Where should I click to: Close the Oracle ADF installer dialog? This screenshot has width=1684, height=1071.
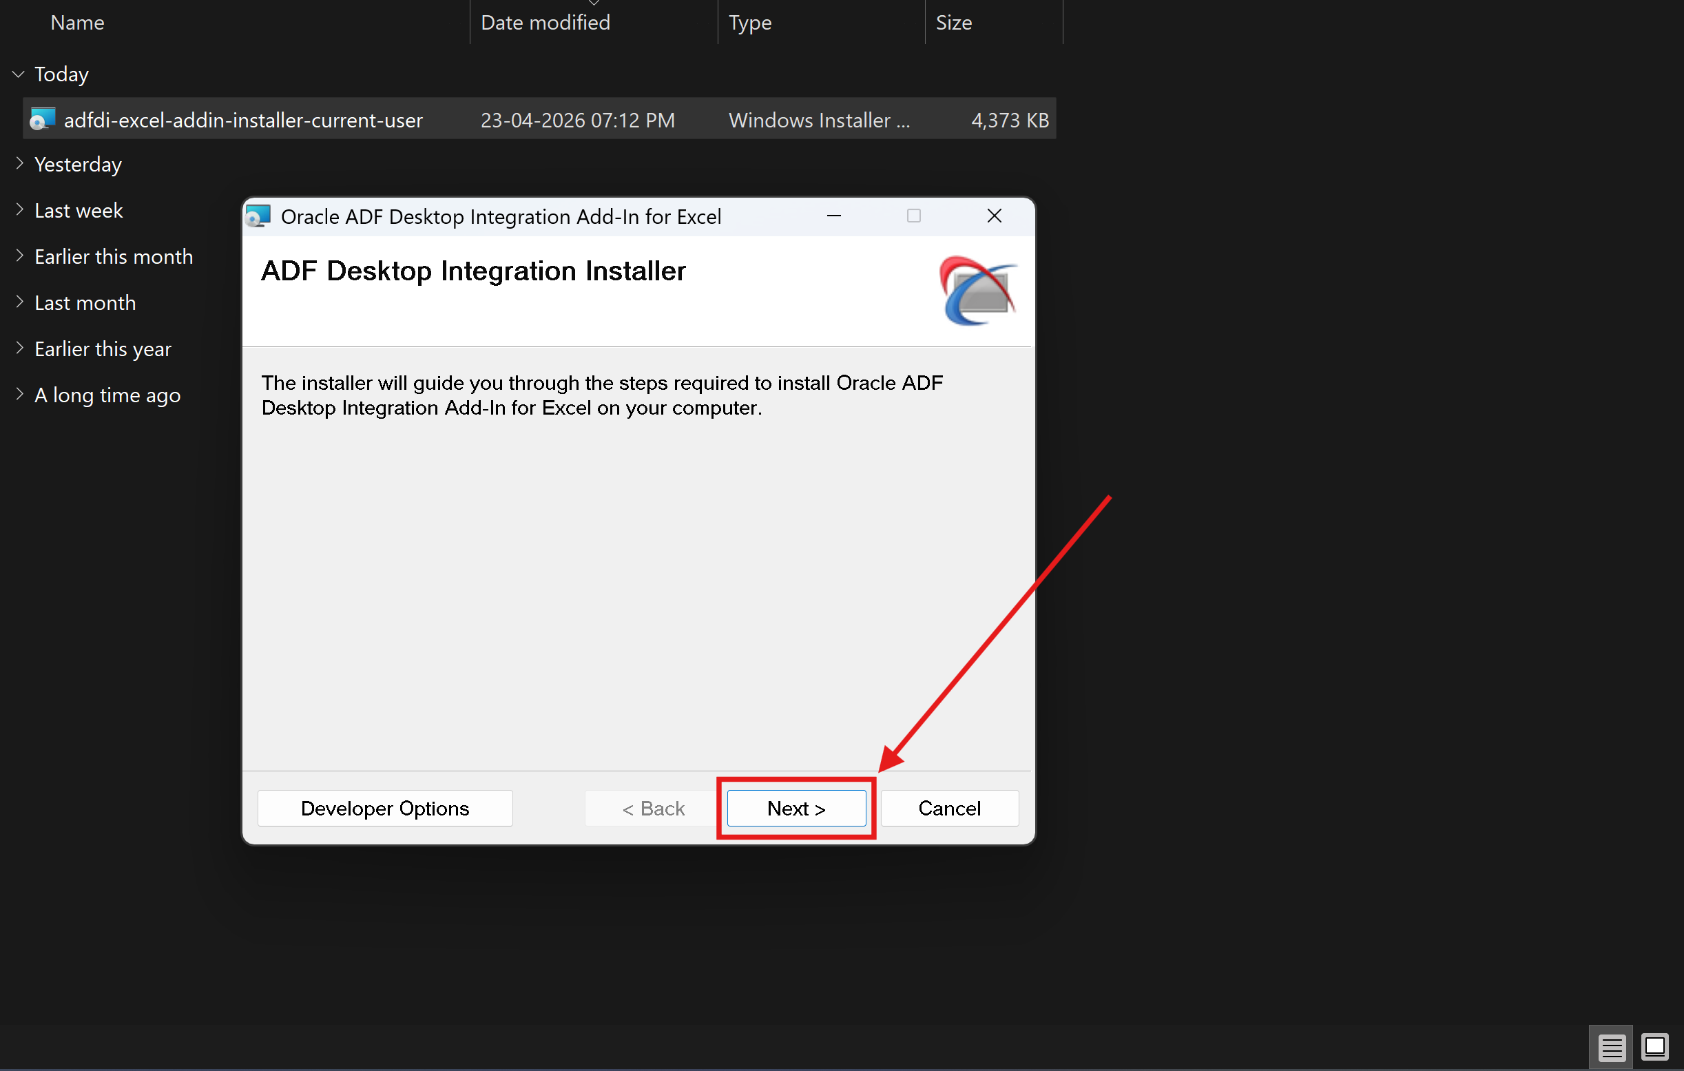tap(994, 216)
